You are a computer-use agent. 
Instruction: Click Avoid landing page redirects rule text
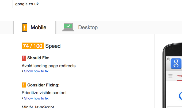tap(48, 66)
